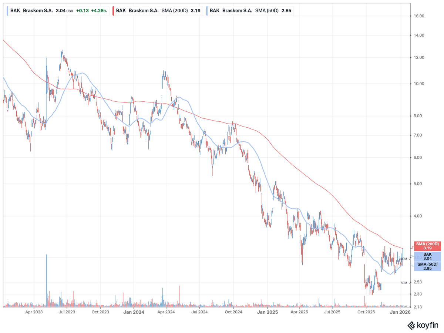Click the red SMA (200D) 3.19 axis tag
Viewport: 444px width, 333px height.
[x=427, y=246]
